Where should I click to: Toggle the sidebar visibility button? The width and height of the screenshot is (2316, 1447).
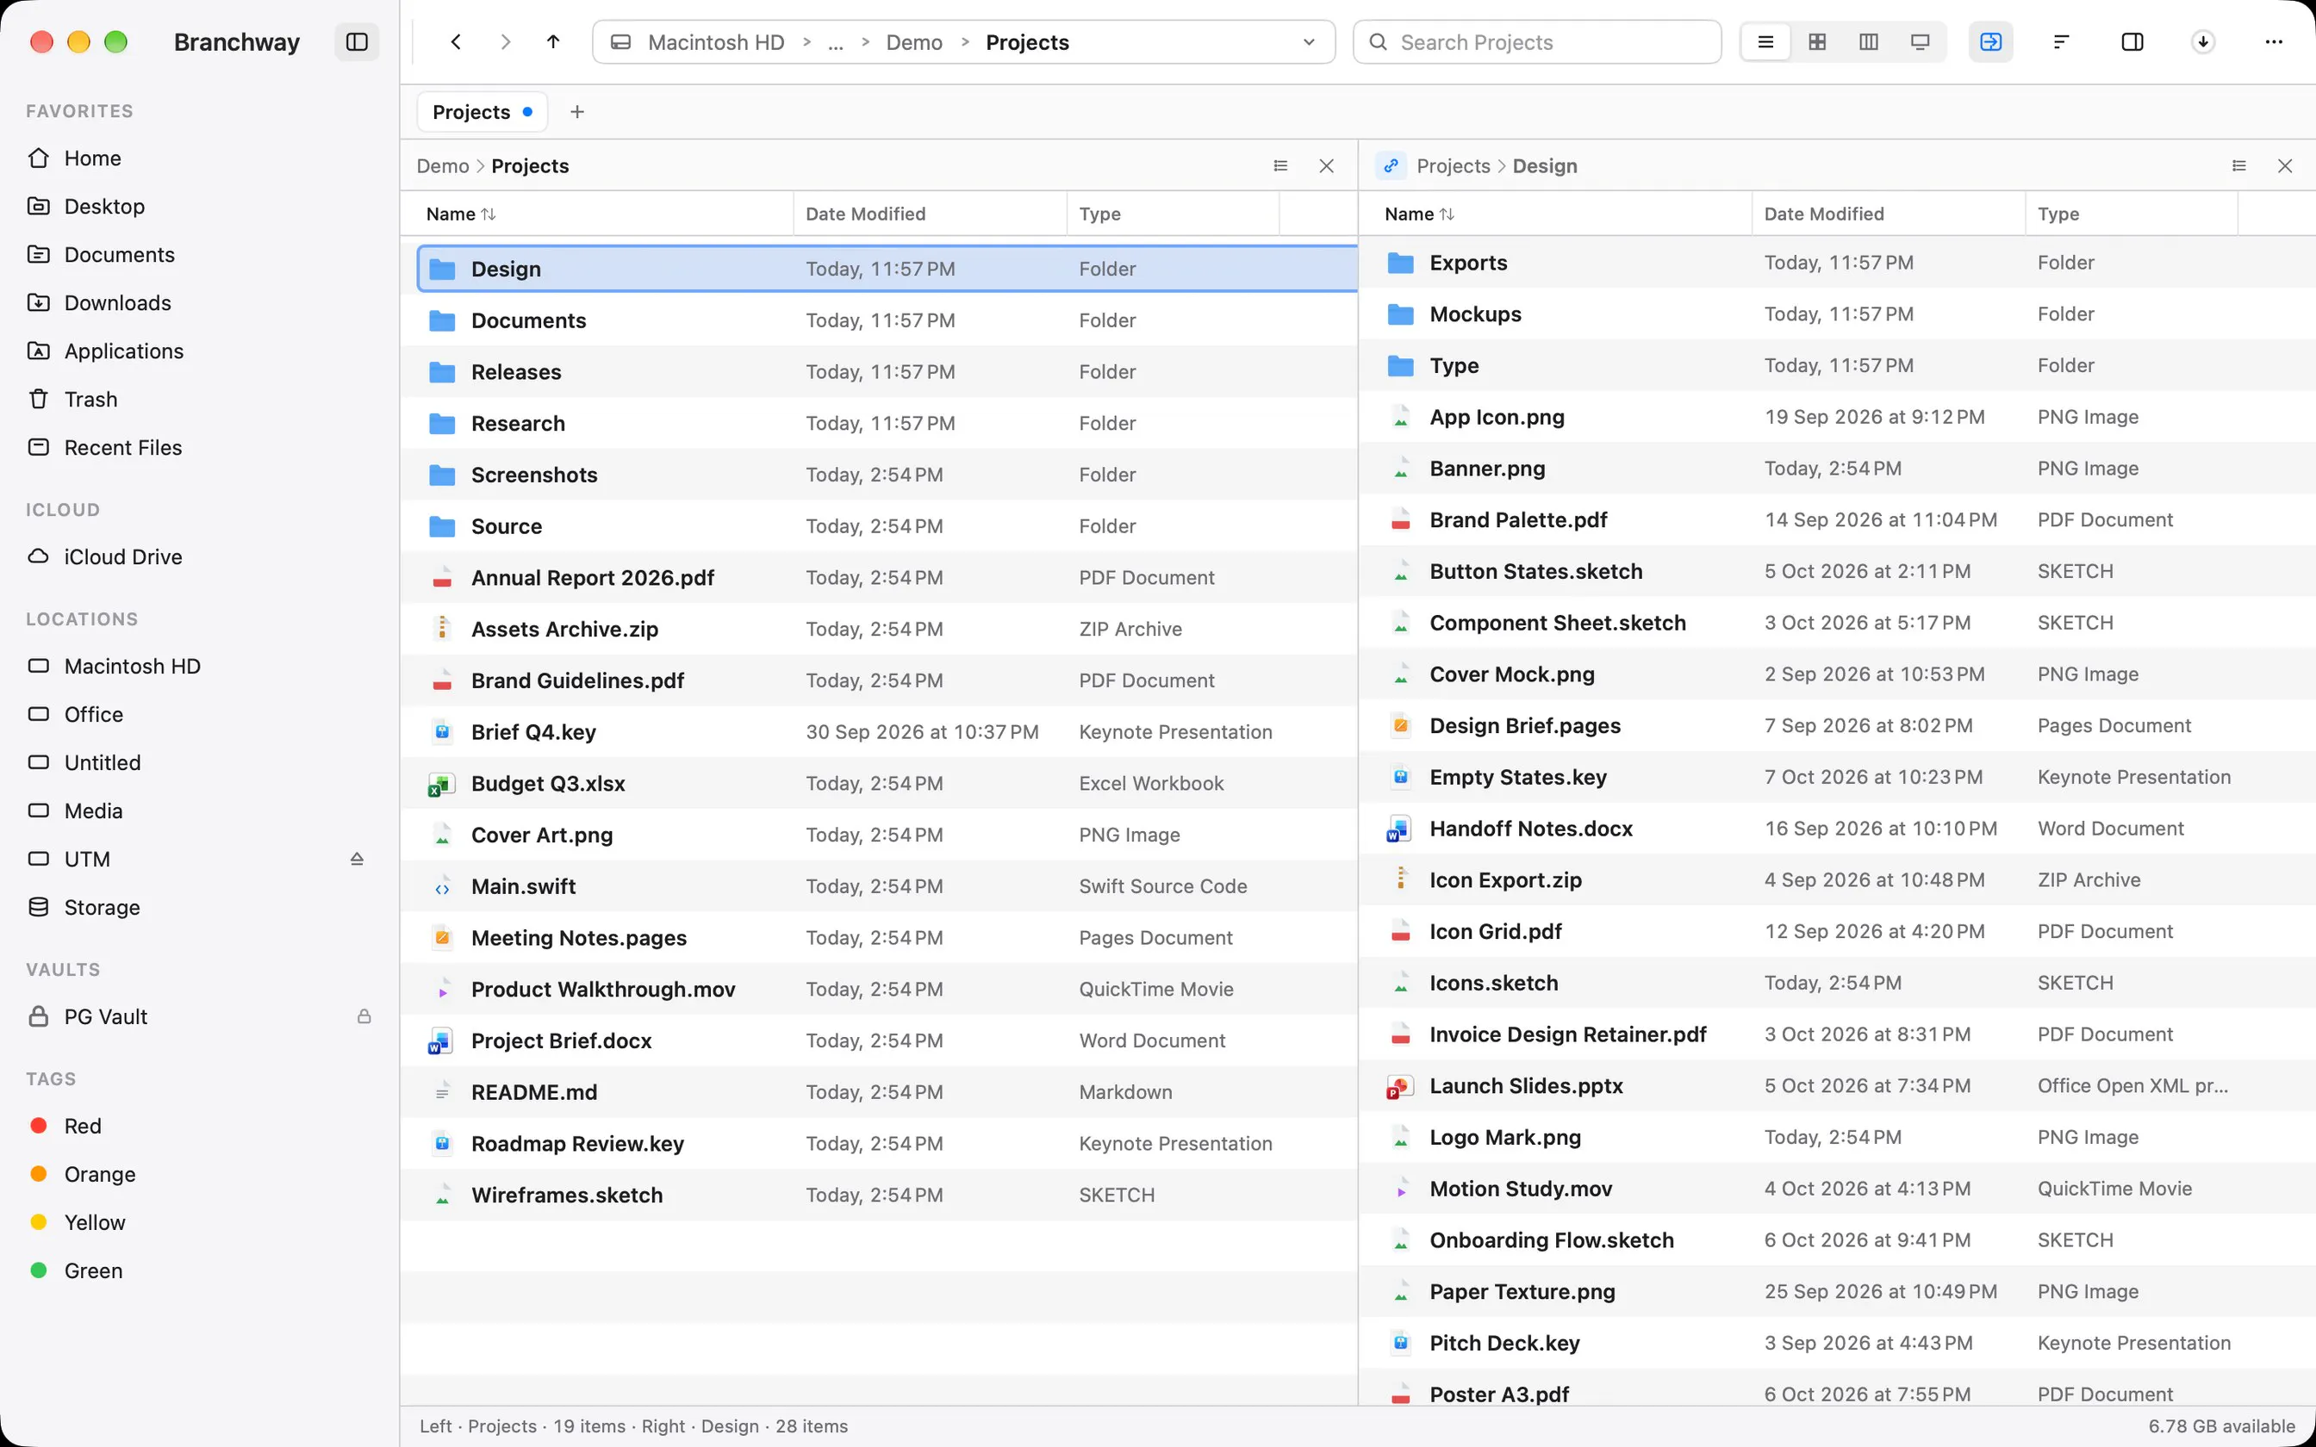[357, 42]
